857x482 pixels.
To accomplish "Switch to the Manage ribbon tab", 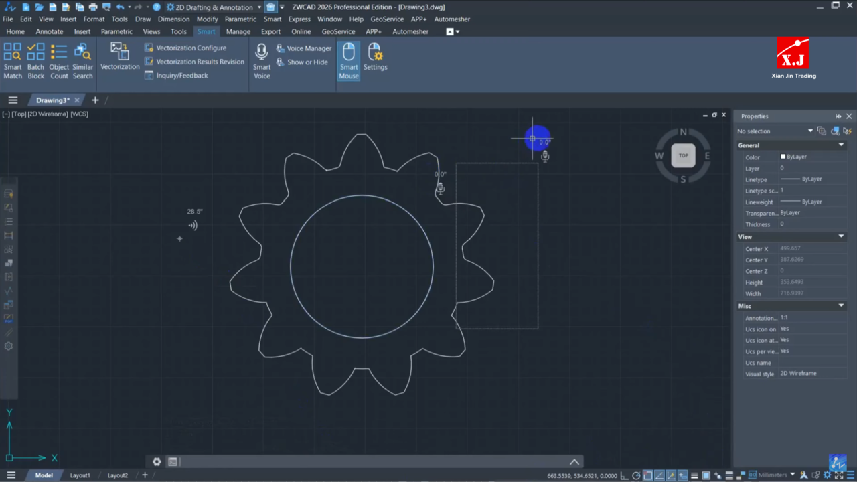I will (x=238, y=31).
